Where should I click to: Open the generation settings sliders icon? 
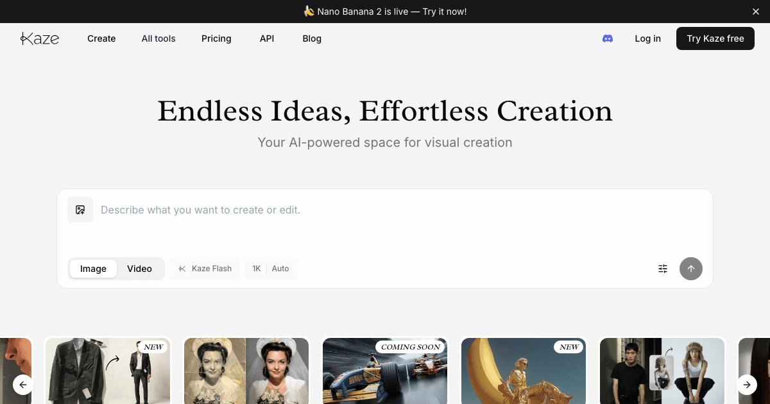[x=663, y=269]
